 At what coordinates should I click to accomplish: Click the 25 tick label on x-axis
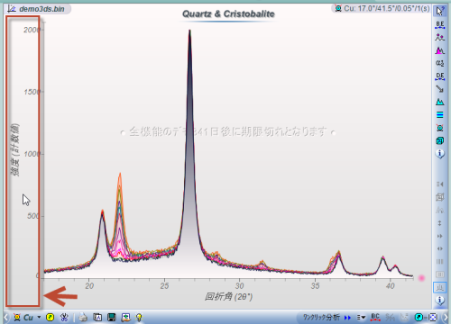point(164,286)
